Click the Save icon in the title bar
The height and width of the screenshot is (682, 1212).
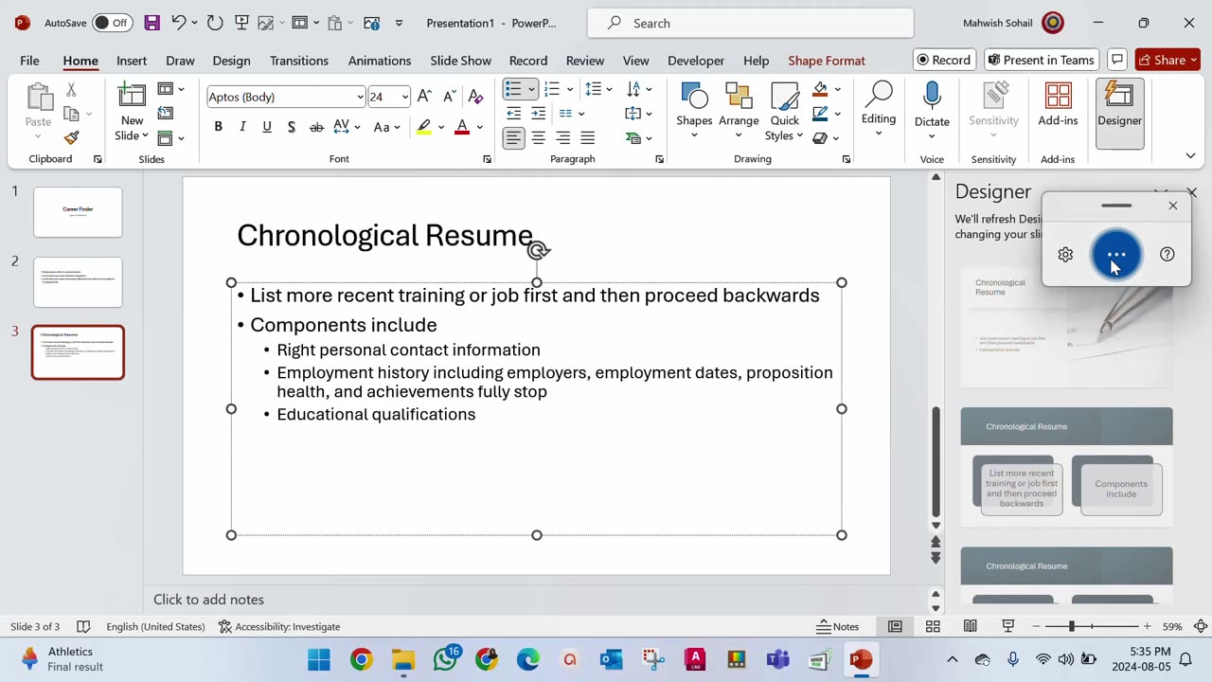click(151, 23)
